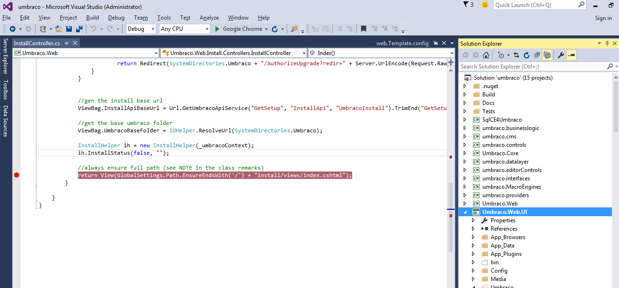Save the current file with the disk icon

point(69,29)
